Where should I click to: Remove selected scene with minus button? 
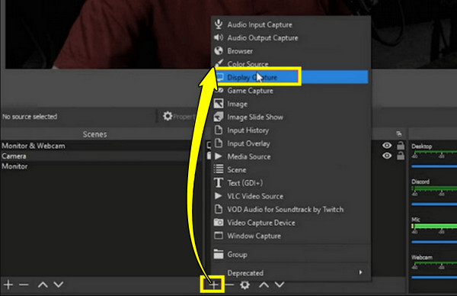(24, 285)
